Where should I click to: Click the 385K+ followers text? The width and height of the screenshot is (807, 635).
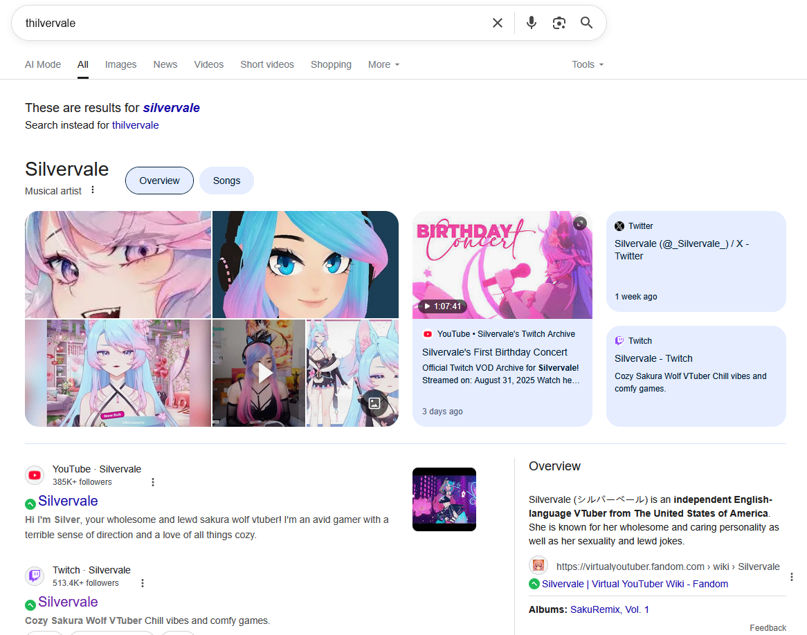[82, 482]
